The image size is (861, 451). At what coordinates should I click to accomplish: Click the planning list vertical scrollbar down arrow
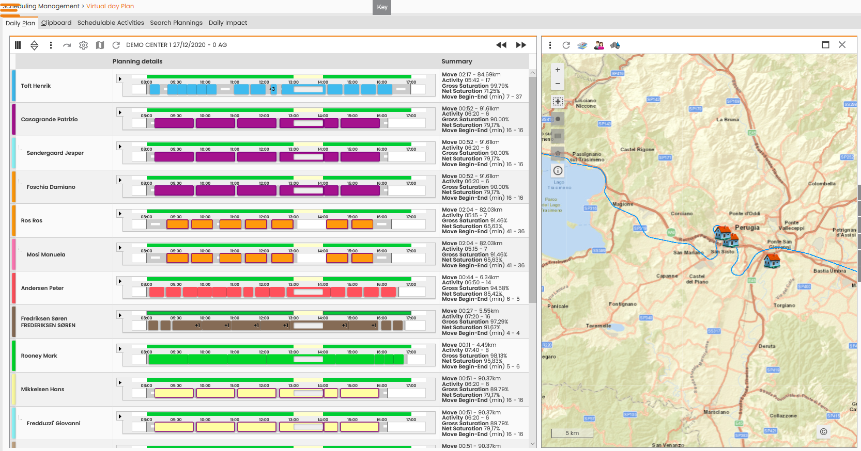coord(532,444)
